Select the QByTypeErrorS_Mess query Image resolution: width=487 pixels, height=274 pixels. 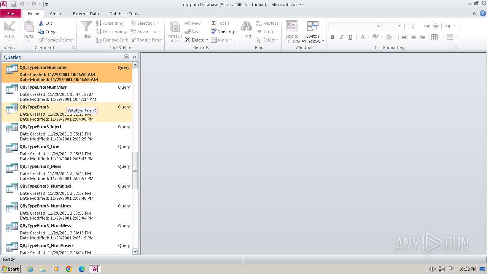click(x=67, y=172)
